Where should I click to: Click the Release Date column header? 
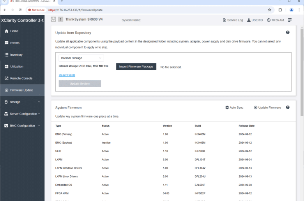pyautogui.click(x=247, y=126)
